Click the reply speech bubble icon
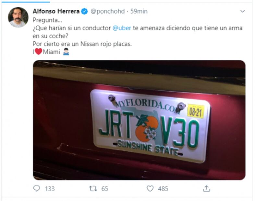 [37, 188]
